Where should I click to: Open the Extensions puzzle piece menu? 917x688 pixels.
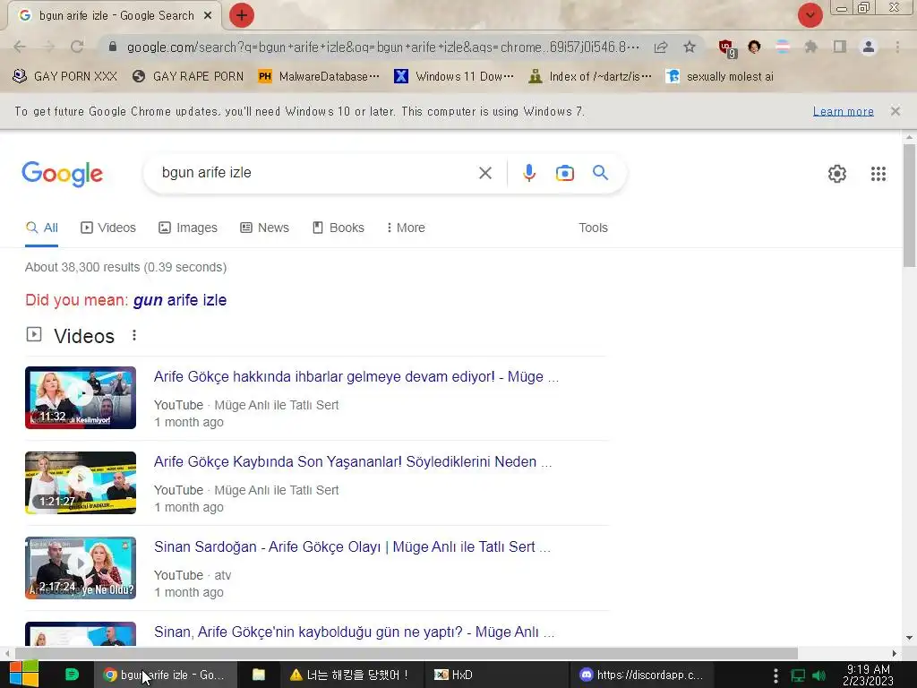point(810,47)
